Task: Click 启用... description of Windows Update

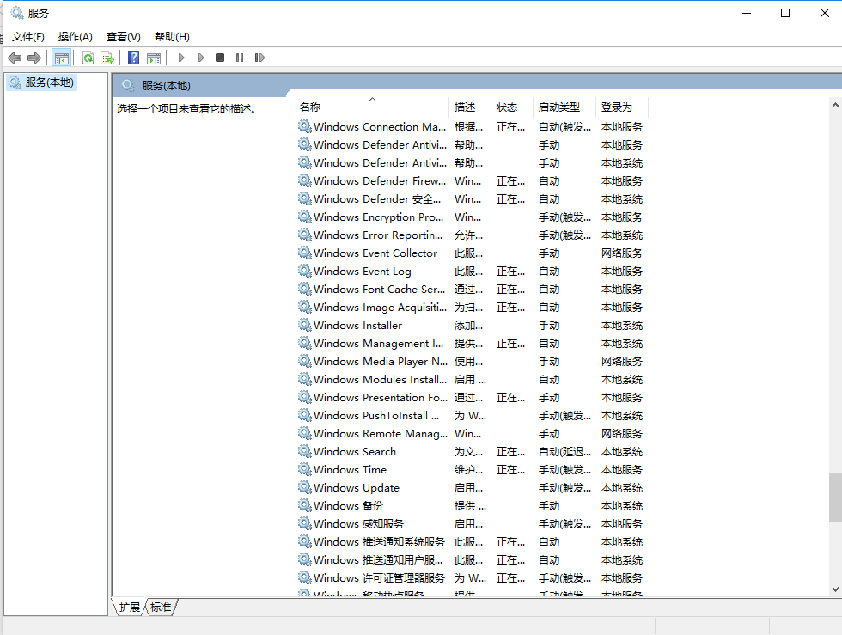Action: point(469,488)
